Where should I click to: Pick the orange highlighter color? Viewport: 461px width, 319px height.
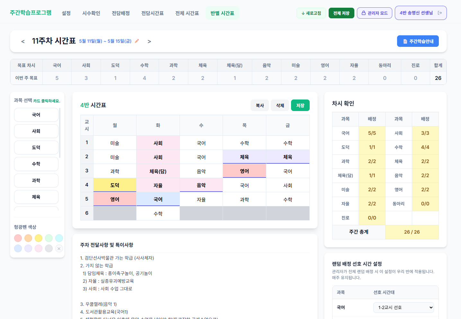pyautogui.click(x=28, y=238)
